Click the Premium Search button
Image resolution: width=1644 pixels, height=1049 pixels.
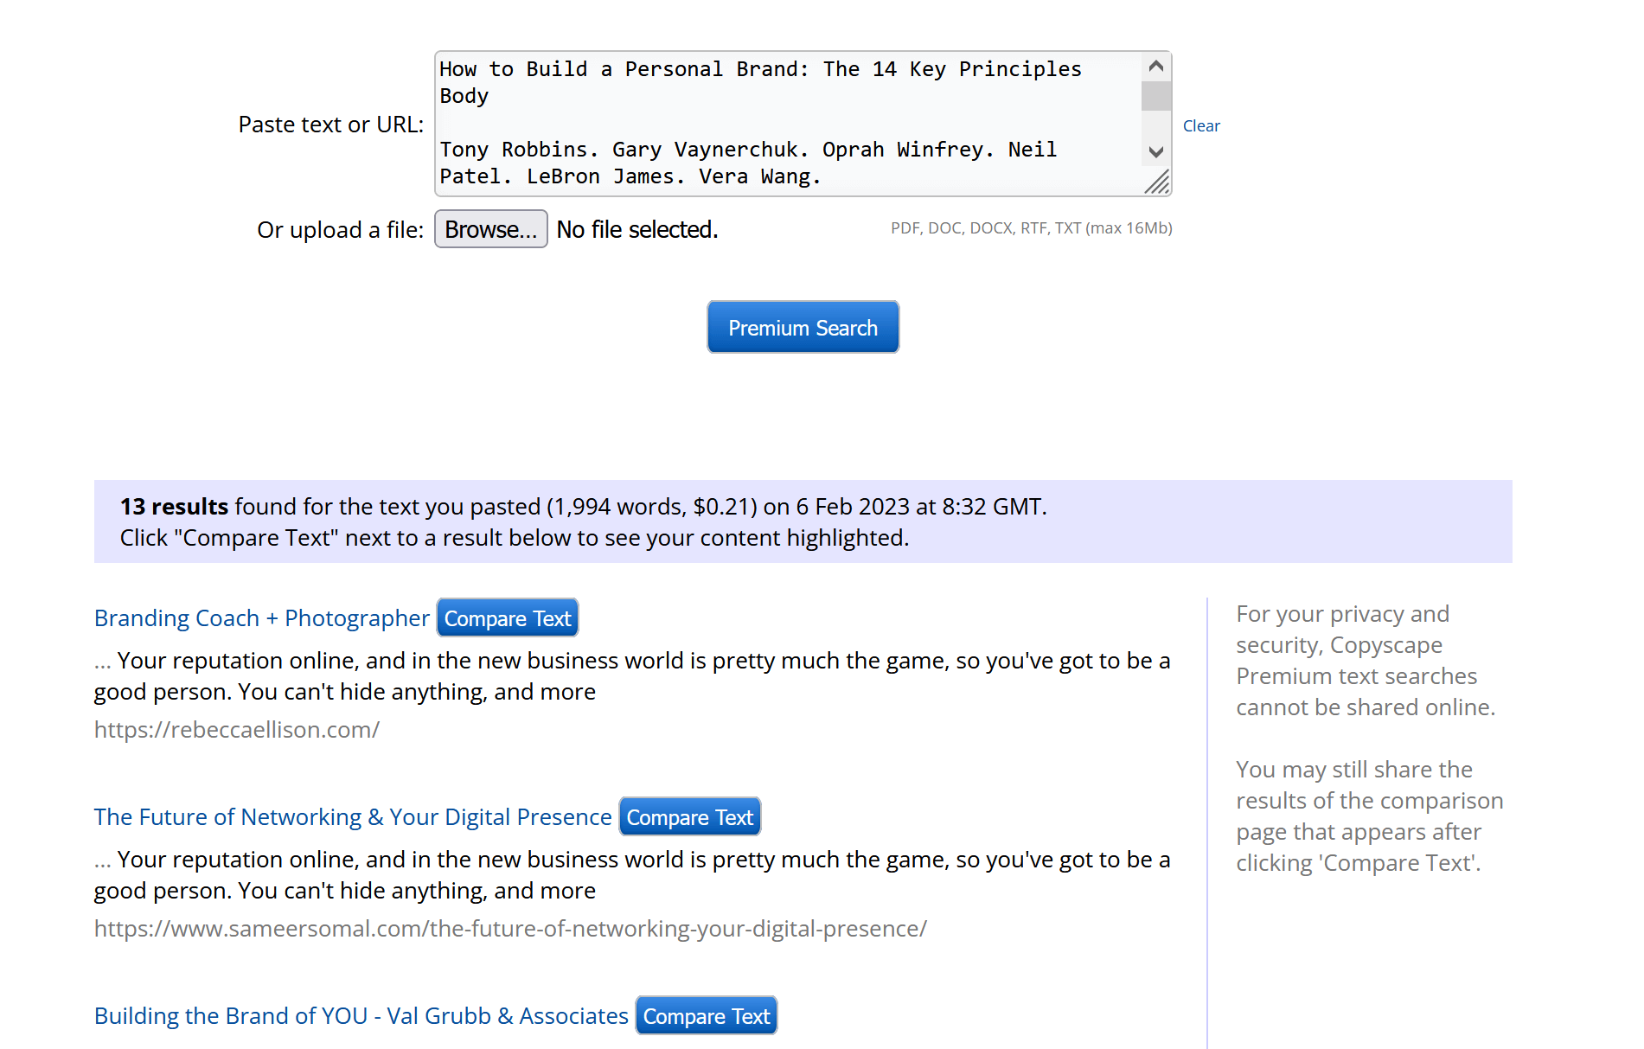tap(803, 327)
